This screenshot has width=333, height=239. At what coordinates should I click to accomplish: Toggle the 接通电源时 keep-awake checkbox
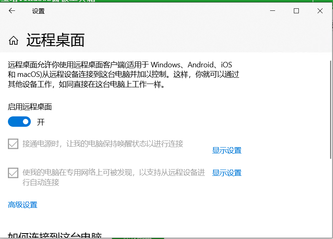[x=13, y=144]
